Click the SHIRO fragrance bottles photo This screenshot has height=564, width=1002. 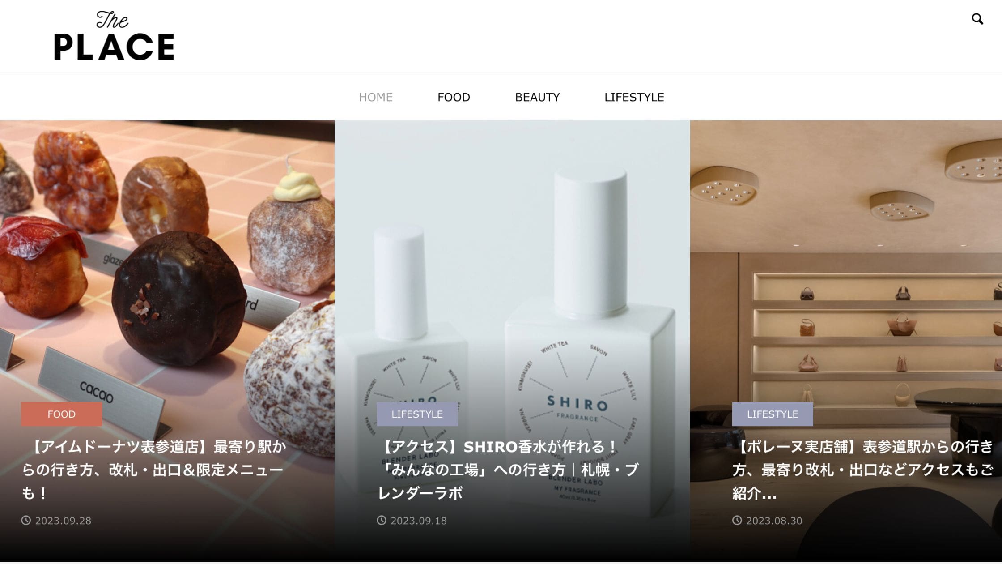click(x=512, y=260)
